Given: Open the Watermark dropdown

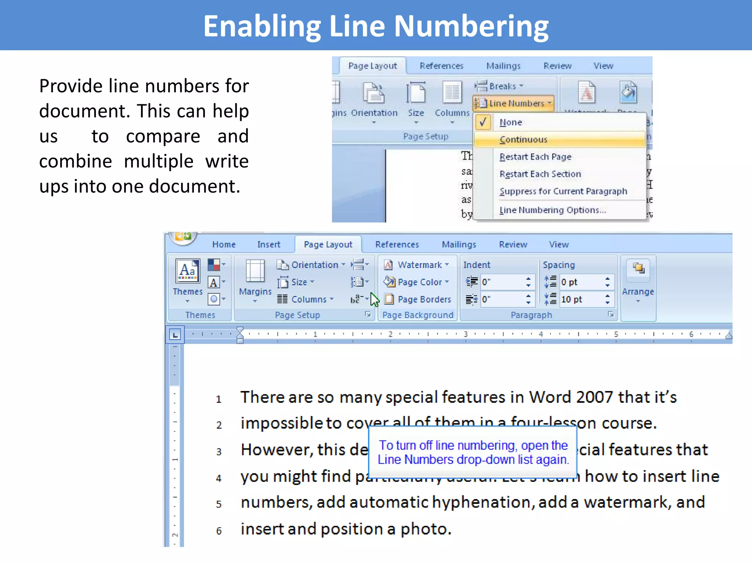Looking at the screenshot, I should click(x=416, y=265).
